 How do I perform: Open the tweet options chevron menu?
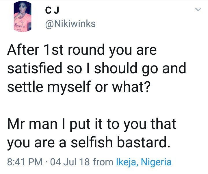click(198, 10)
